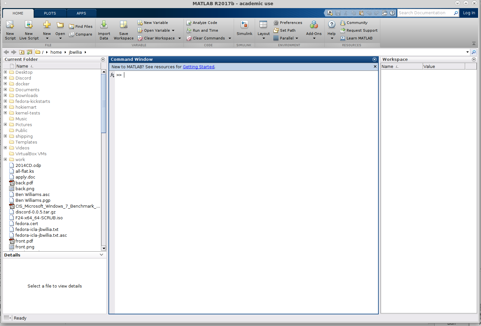Switch to the APPS tab
Viewport: 481px width, 326px height.
[x=81, y=13]
